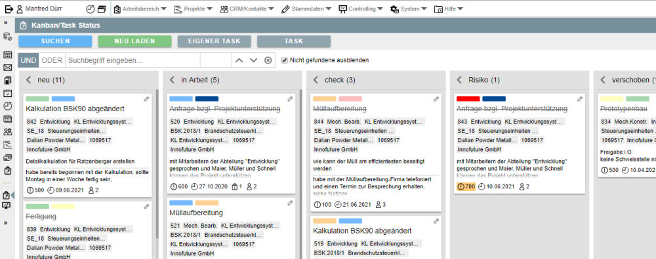Open the mail envelope icon in the left sidebar

click(x=7, y=67)
